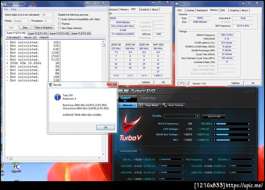Open Graphics tab in right CPU-Z window
265x190 pixels.
tap(234, 10)
